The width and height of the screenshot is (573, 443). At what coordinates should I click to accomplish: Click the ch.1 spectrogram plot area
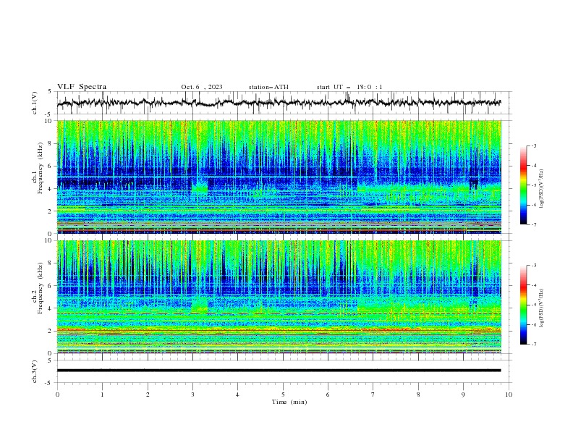click(279, 177)
